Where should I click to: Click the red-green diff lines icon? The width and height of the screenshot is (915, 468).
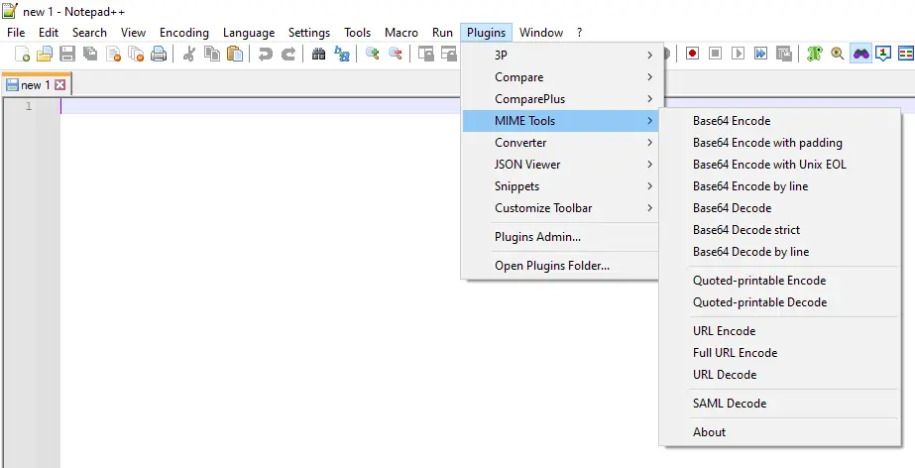click(x=906, y=54)
